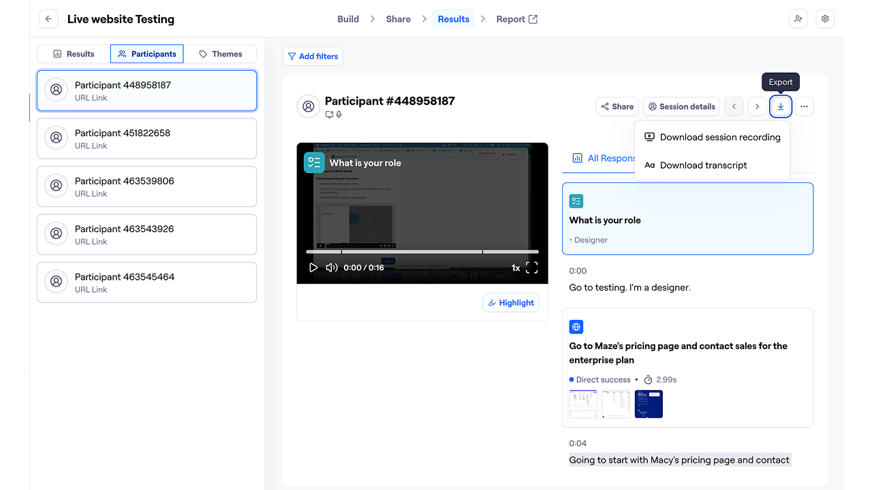
Task: Click the Highlight button
Action: pyautogui.click(x=510, y=303)
